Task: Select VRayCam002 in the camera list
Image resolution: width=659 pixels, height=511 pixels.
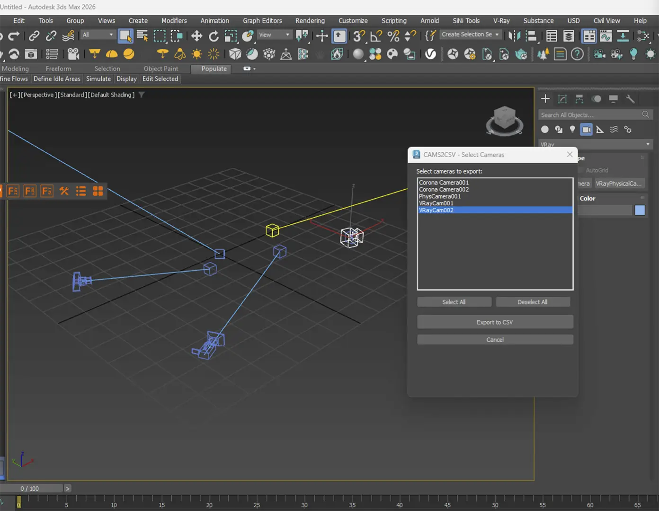Action: (495, 210)
